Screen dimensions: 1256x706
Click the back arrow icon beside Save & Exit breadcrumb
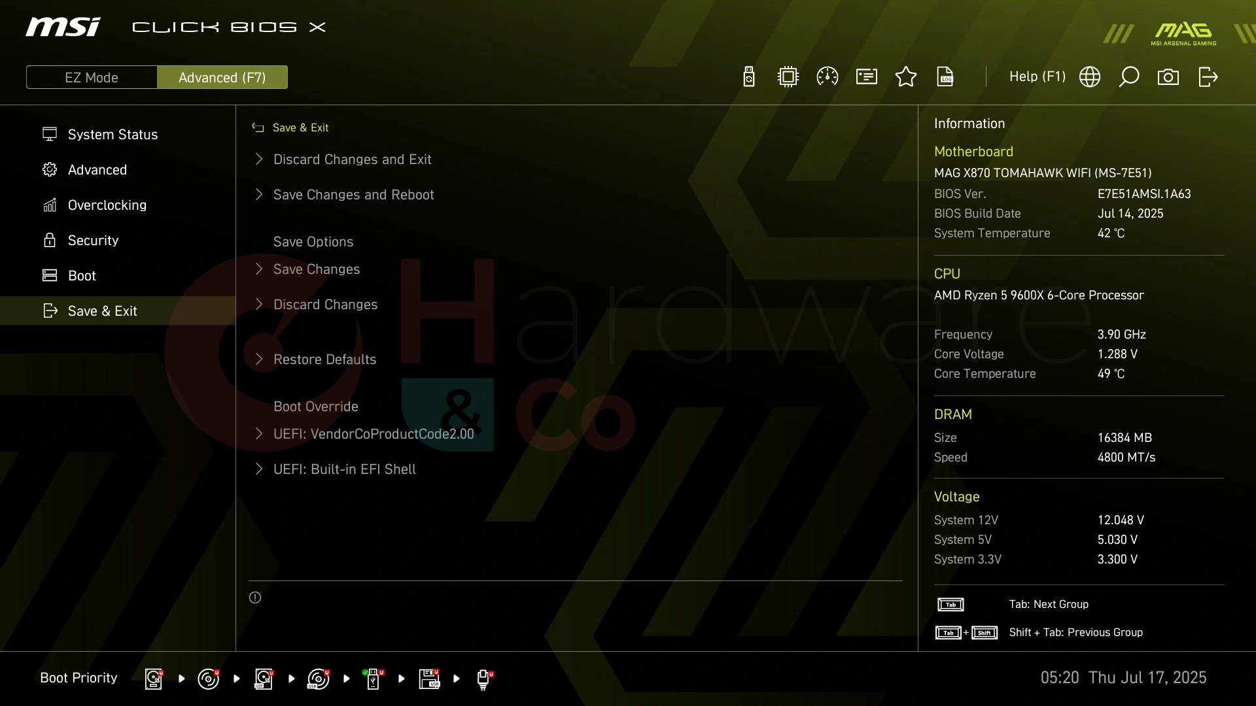(258, 128)
